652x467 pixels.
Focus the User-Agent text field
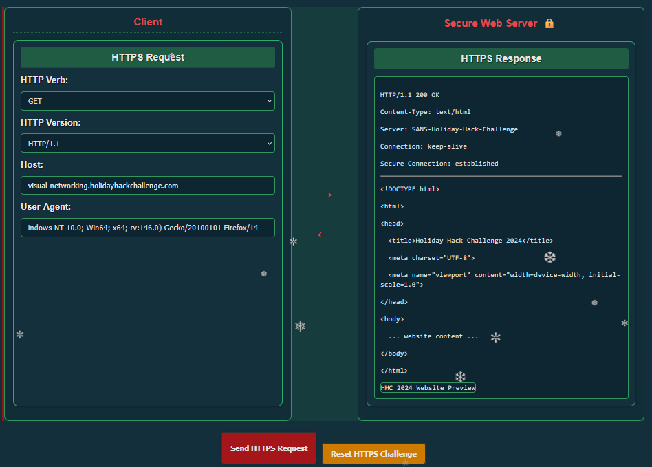click(x=147, y=228)
